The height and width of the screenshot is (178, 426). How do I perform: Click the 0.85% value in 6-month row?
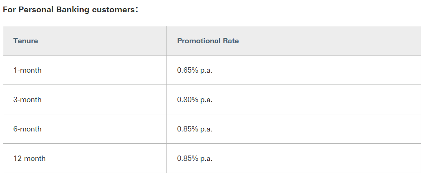[x=188, y=129]
